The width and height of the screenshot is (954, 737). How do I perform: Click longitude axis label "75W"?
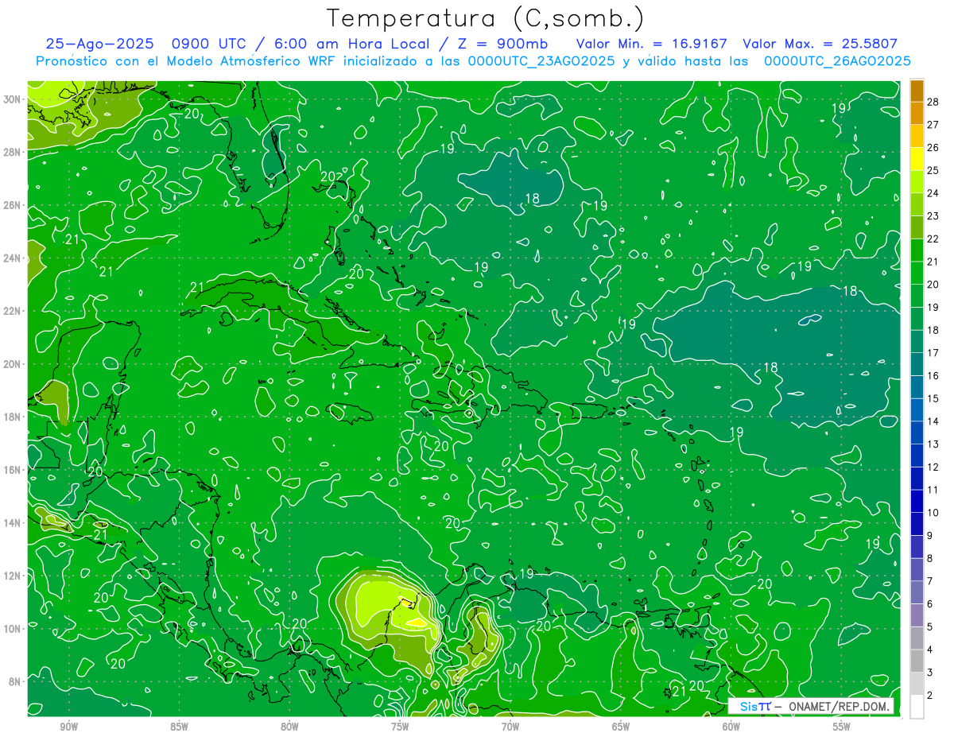(400, 727)
